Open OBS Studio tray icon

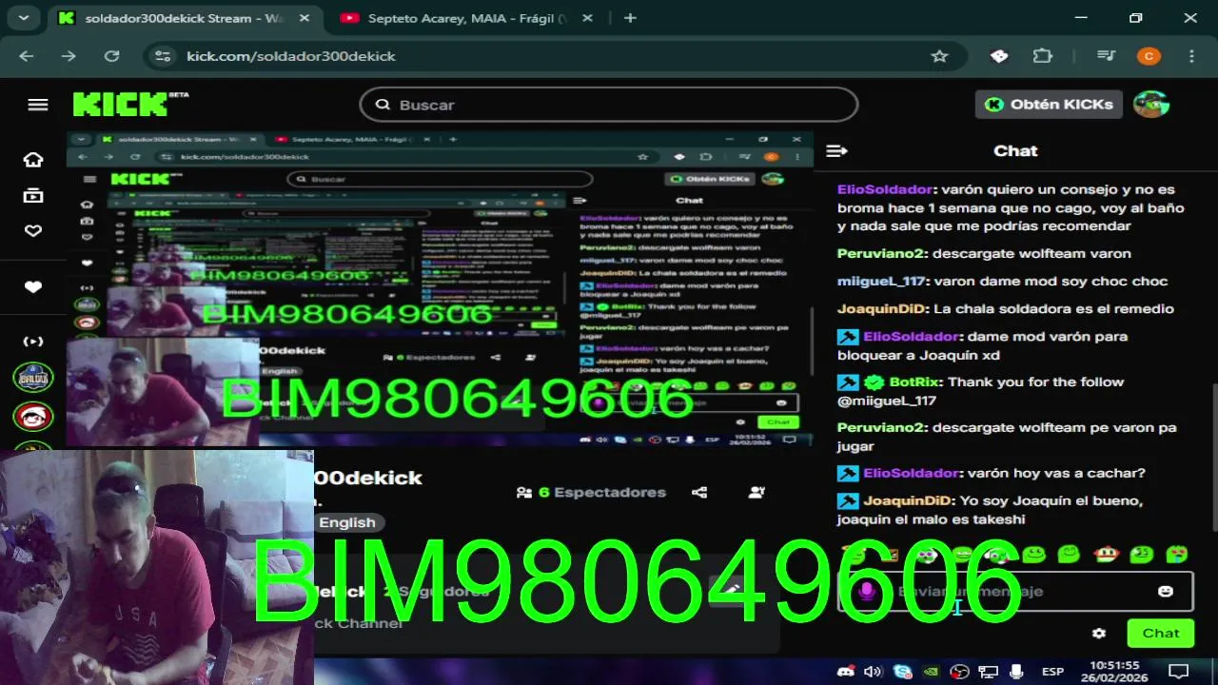(960, 672)
